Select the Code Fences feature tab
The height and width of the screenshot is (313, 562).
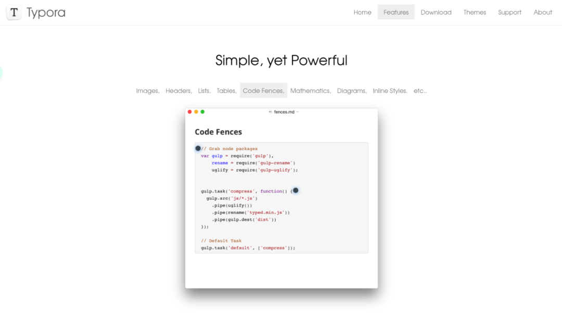click(263, 91)
